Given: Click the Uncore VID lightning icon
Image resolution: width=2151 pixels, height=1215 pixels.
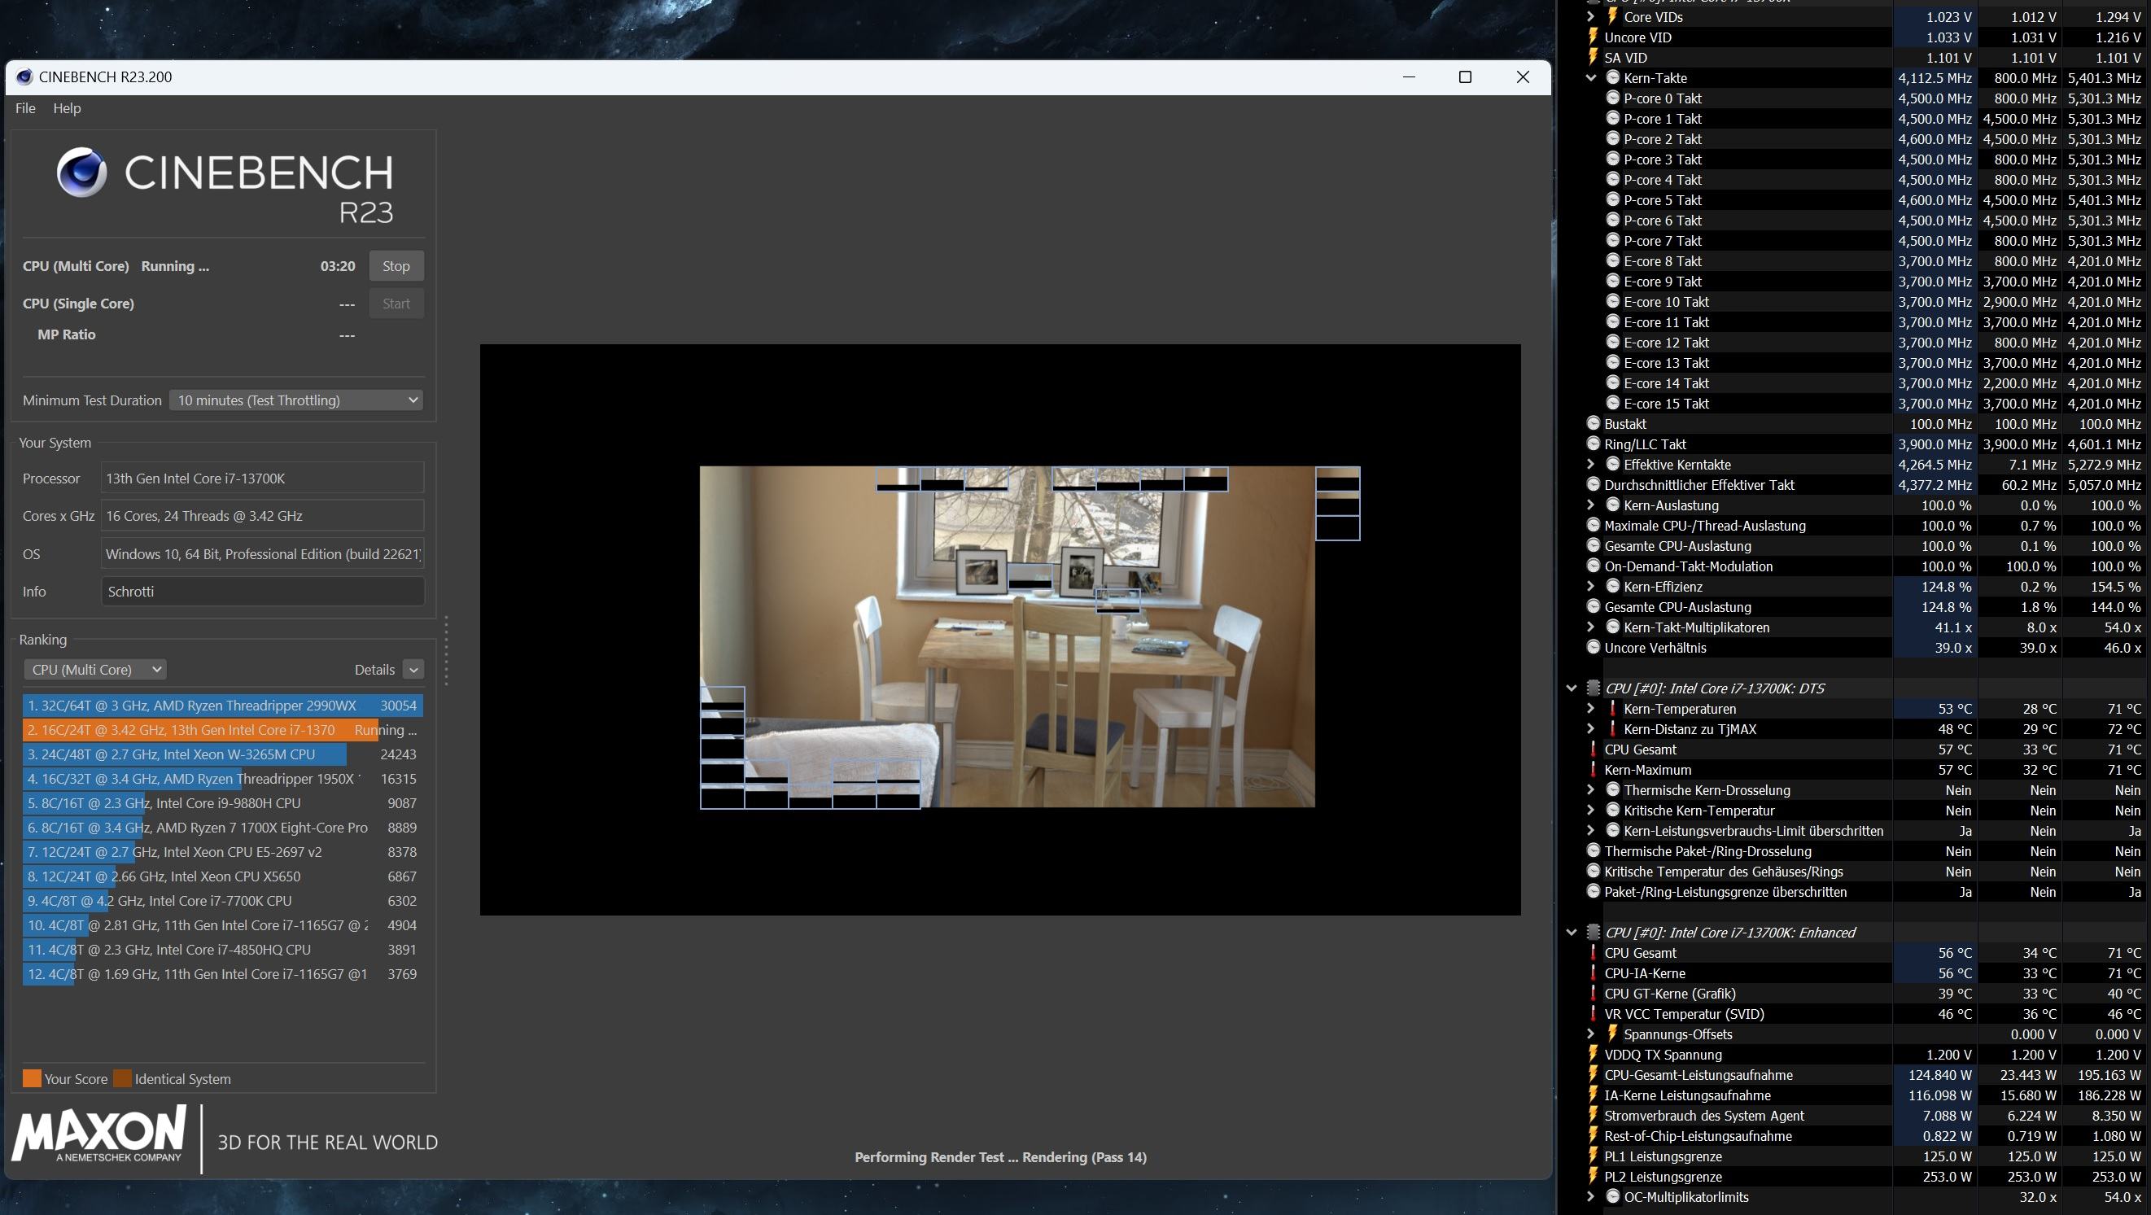Looking at the screenshot, I should click(x=1594, y=37).
